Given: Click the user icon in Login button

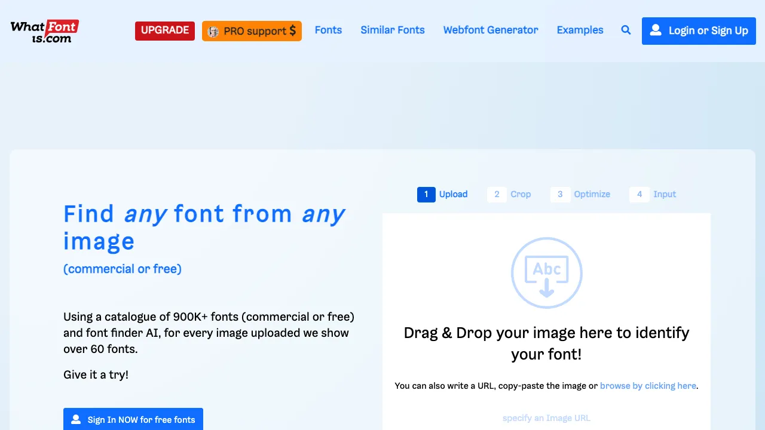Looking at the screenshot, I should tap(656, 30).
